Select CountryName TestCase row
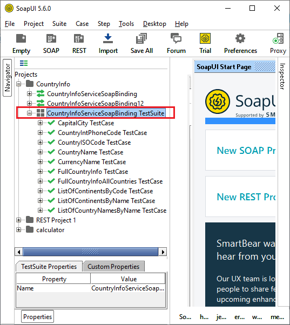Viewport: 290px width, 325px height. pos(90,152)
